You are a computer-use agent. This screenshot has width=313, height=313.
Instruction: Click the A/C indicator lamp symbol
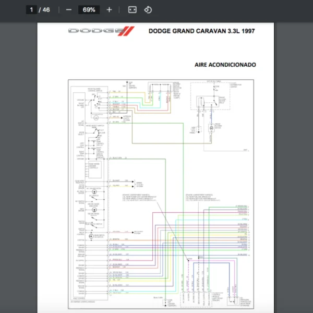click(x=94, y=192)
